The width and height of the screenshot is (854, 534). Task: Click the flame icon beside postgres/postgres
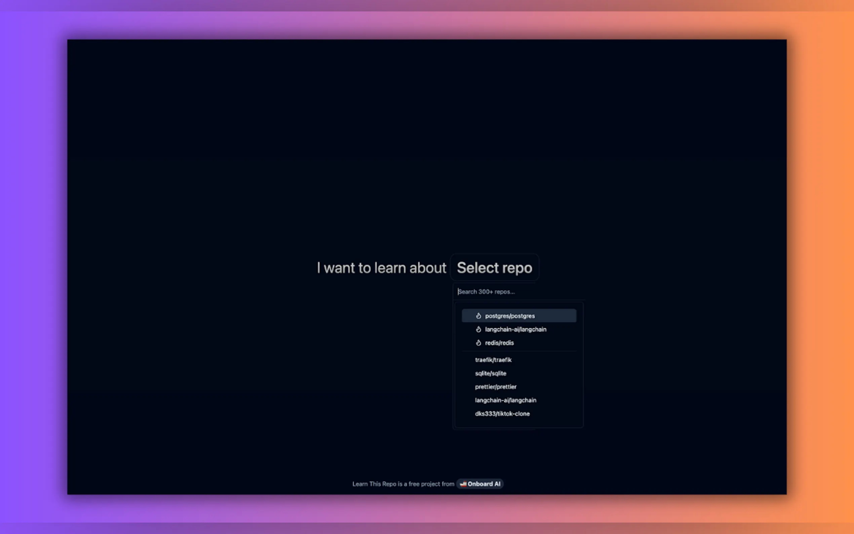click(478, 316)
